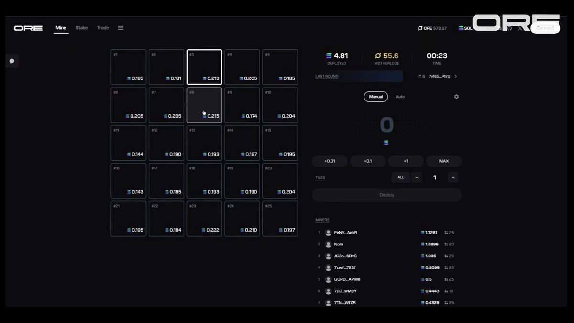The image size is (574, 323).
Task: Click the amount field showing 0
Action: coord(386,125)
